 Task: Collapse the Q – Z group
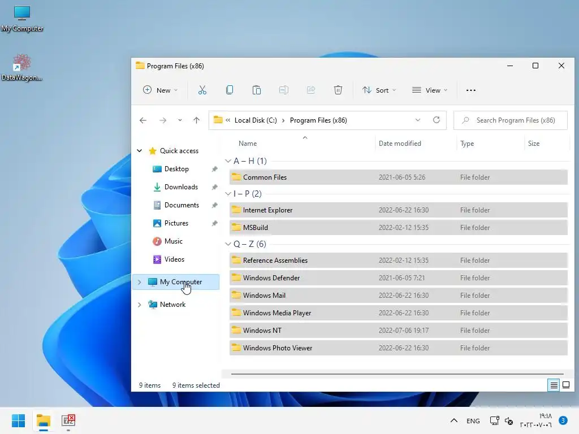pyautogui.click(x=228, y=244)
